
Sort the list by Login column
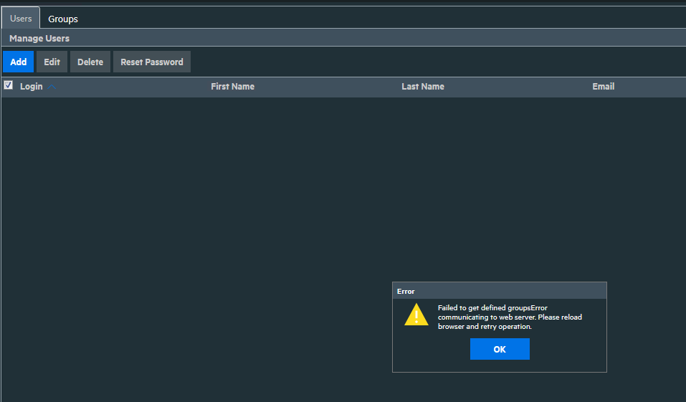point(31,87)
